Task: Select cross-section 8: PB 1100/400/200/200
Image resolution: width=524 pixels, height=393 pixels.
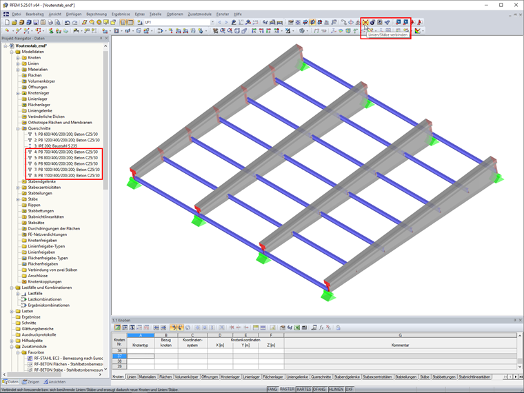Action: [66, 175]
